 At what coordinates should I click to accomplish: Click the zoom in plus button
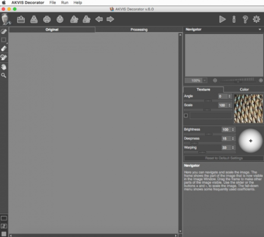pyautogui.click(x=261, y=81)
